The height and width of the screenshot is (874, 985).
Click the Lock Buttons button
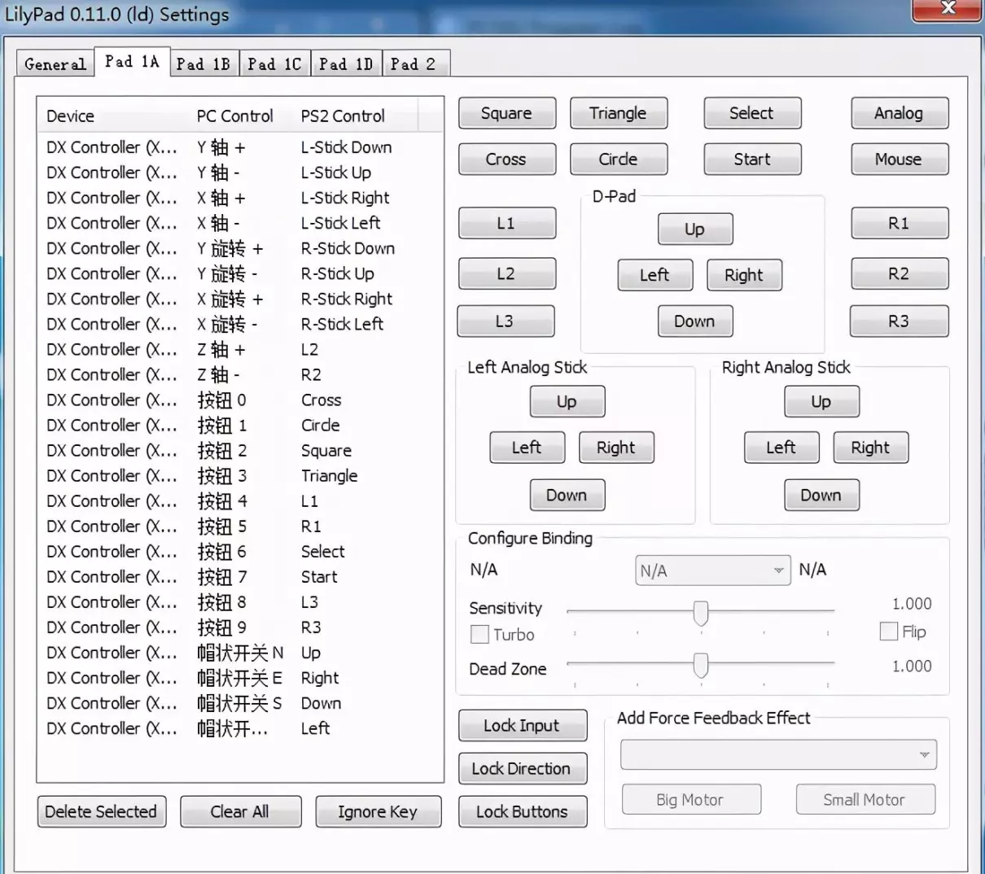[x=523, y=811]
